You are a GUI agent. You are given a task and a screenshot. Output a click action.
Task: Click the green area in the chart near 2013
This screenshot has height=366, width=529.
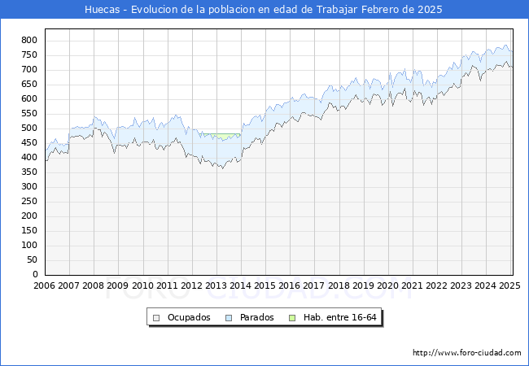[221, 136]
